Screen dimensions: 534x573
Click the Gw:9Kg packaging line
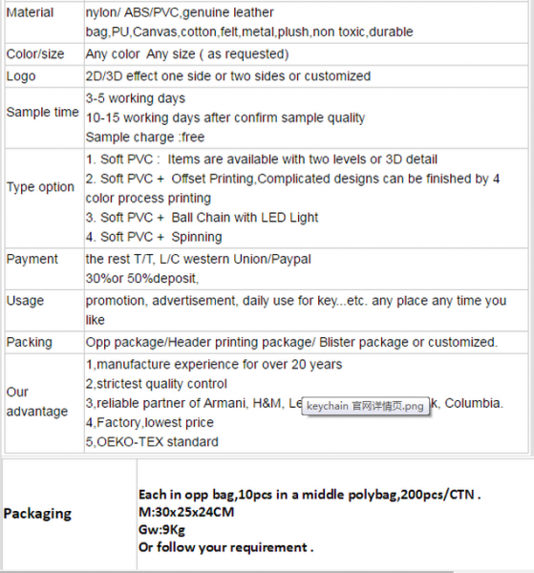(x=161, y=530)
